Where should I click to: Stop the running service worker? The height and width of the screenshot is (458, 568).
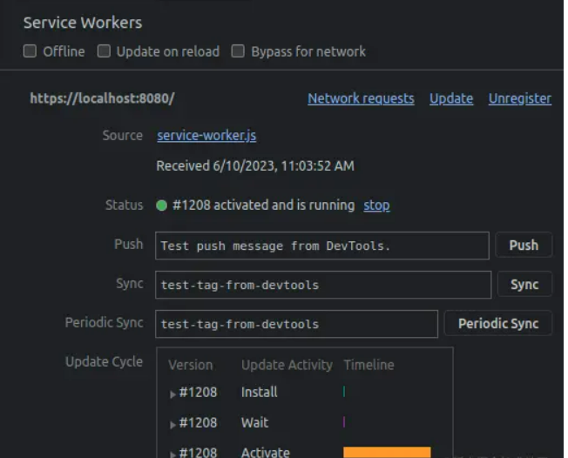click(376, 205)
